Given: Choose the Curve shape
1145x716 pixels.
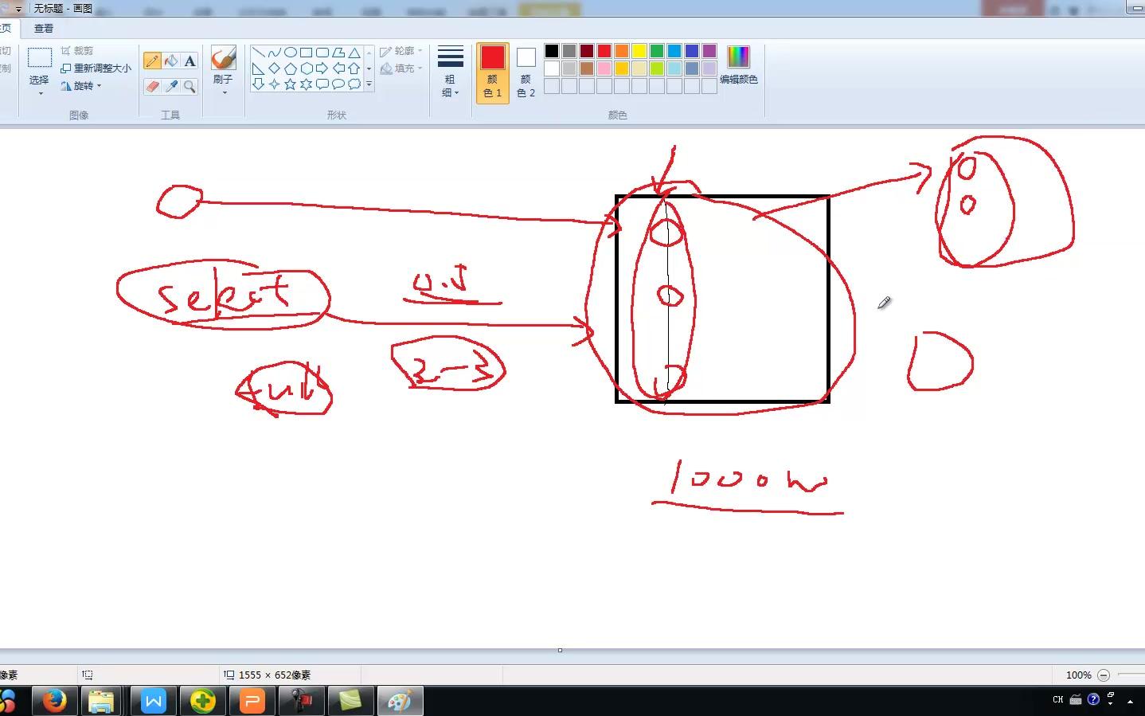Looking at the screenshot, I should point(274,53).
